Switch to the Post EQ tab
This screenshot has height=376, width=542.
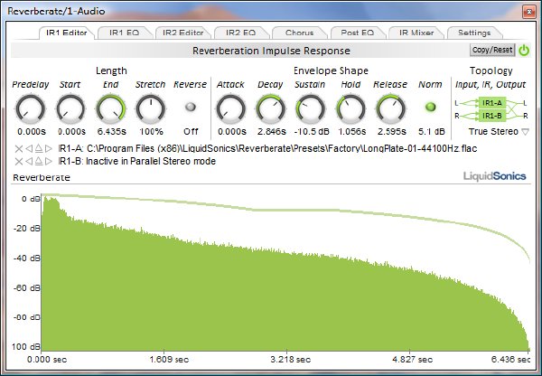coord(358,33)
